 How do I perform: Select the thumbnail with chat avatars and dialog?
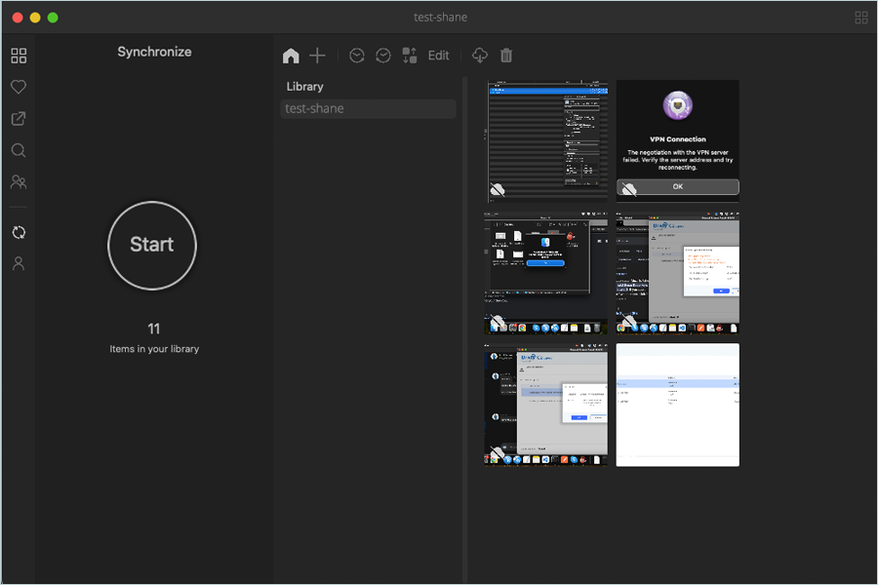(x=546, y=405)
